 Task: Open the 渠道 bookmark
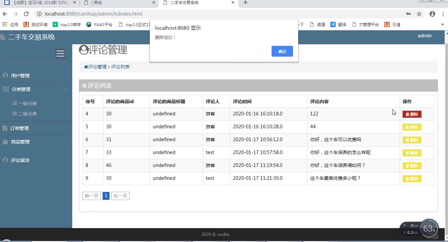pos(317,24)
